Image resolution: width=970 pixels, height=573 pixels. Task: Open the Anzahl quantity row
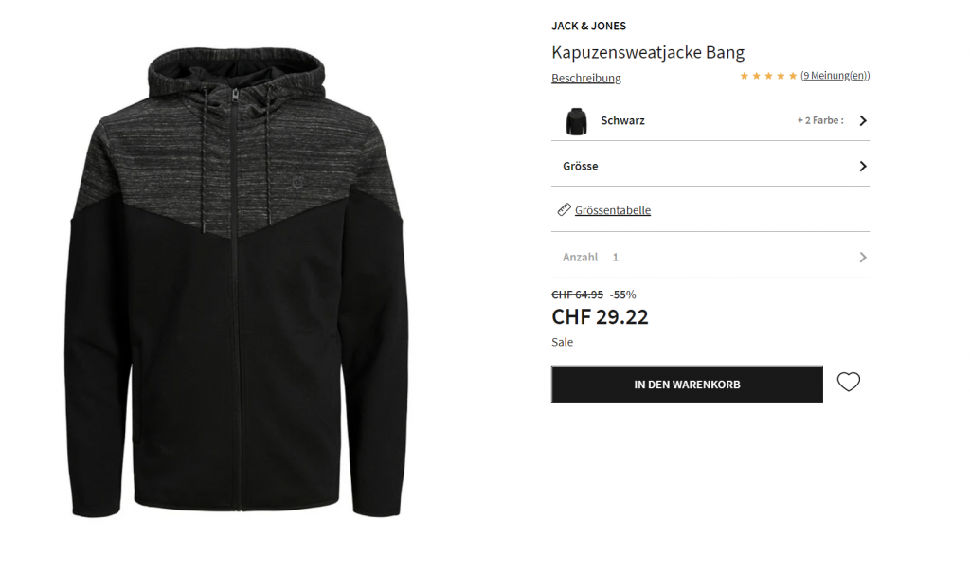[710, 257]
